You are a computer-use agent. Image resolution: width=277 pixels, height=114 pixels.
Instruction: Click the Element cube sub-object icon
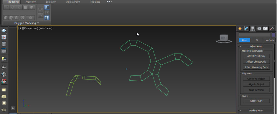[32, 7]
